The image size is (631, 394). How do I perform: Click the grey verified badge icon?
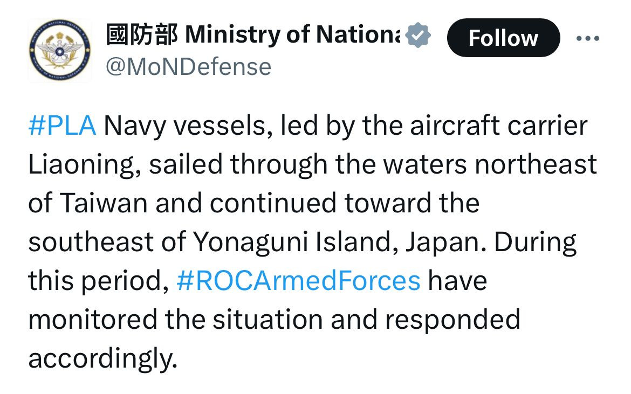tap(417, 36)
